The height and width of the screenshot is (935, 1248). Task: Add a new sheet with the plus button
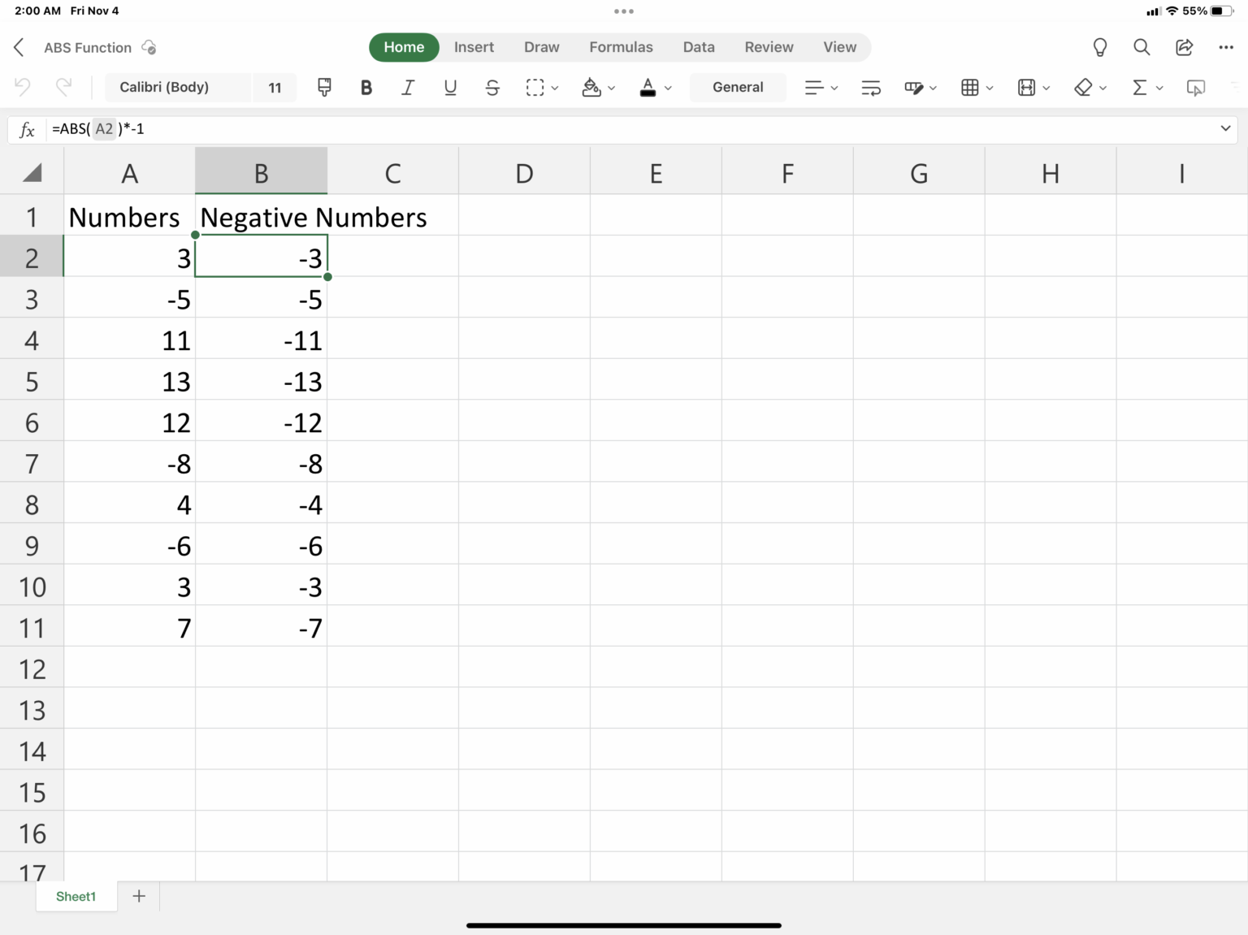(139, 896)
